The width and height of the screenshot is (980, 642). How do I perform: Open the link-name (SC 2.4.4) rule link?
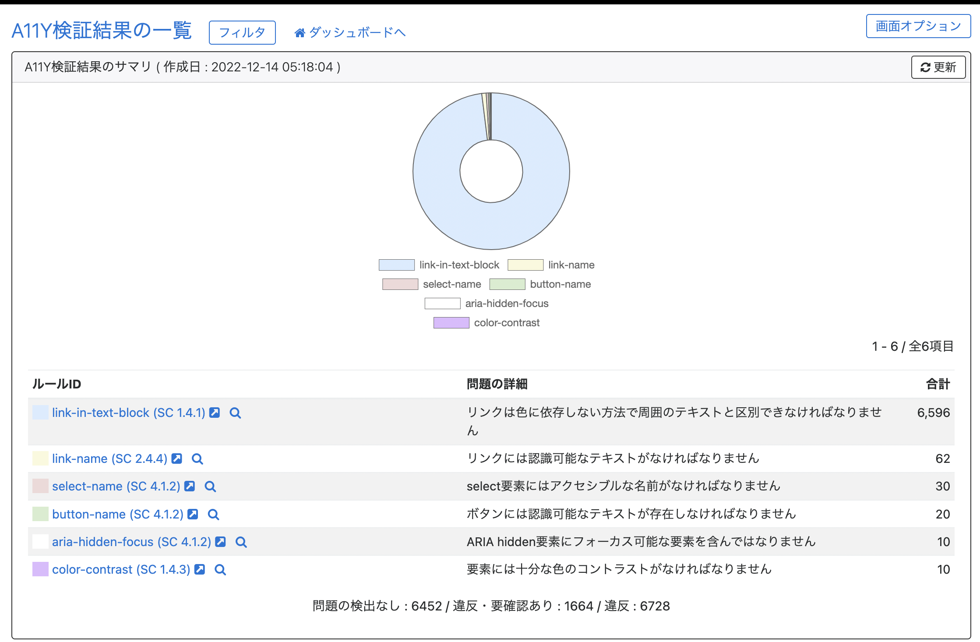[109, 459]
